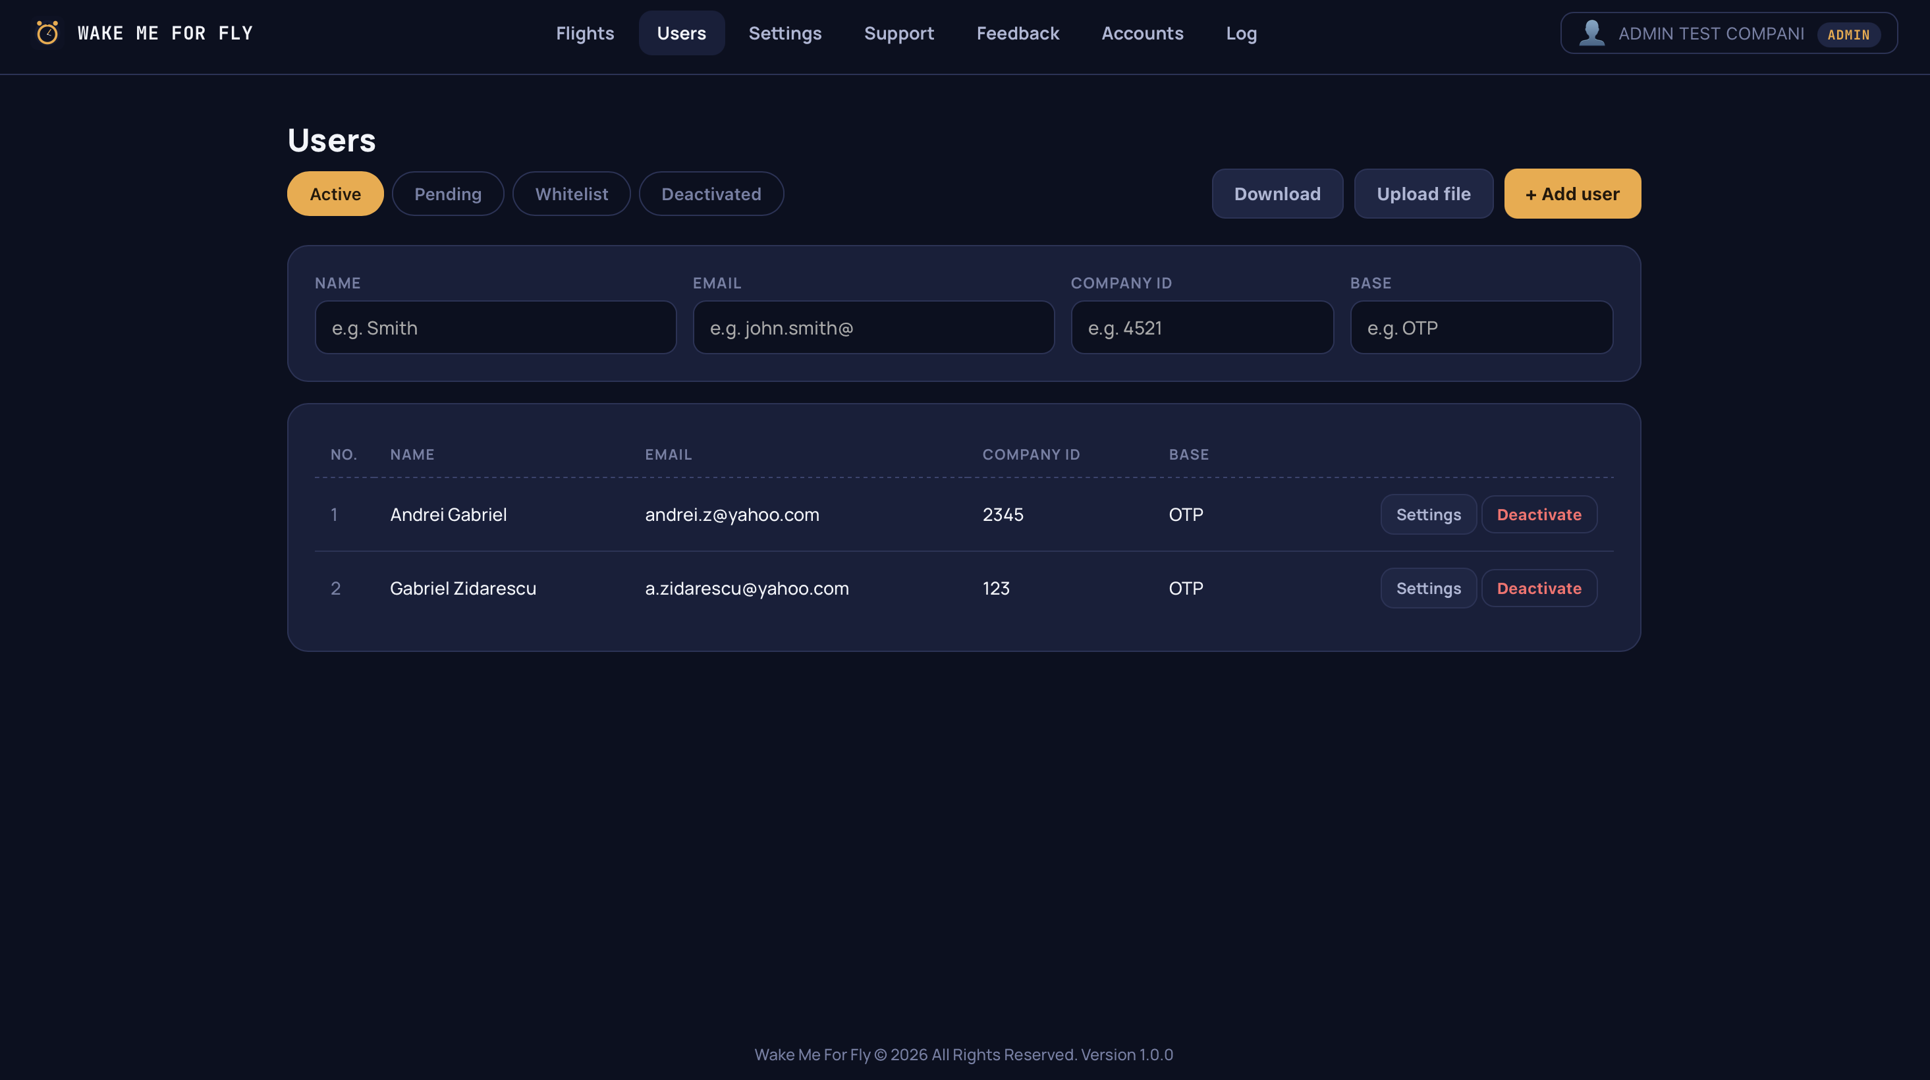Image resolution: width=1930 pixels, height=1080 pixels.
Task: Switch to the Pending tab
Action: point(447,194)
